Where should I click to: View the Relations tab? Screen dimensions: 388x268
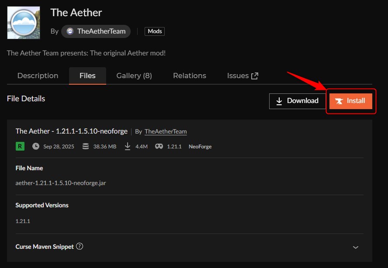pyautogui.click(x=189, y=75)
